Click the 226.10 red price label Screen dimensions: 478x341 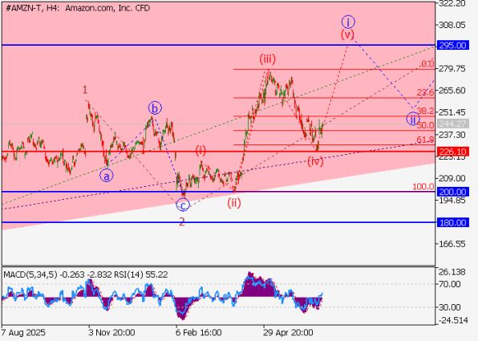coord(452,152)
